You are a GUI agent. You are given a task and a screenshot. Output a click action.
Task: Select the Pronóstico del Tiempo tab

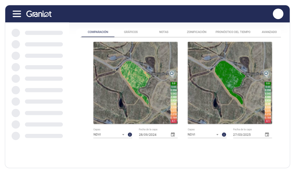click(233, 32)
